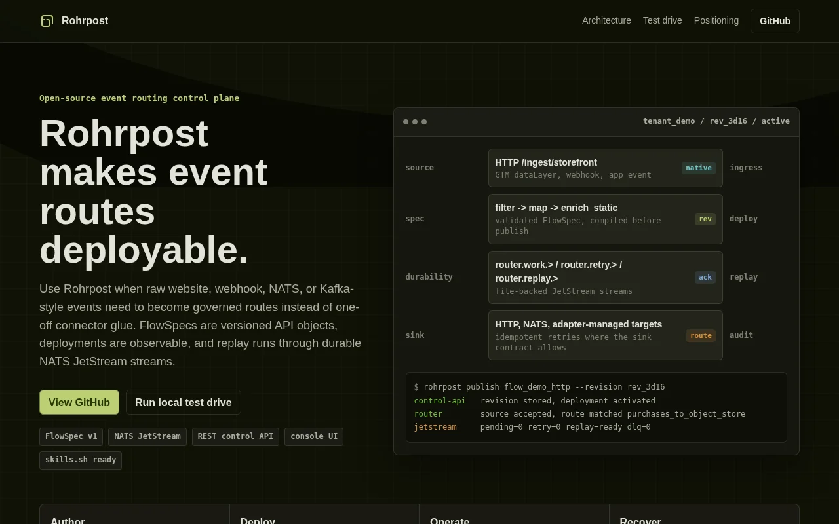The image size is (839, 524).
Task: Click the window dots in panel header
Action: [x=415, y=122]
